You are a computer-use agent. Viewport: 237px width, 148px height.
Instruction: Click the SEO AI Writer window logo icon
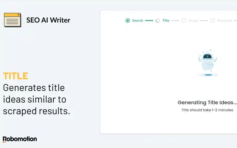click(13, 20)
